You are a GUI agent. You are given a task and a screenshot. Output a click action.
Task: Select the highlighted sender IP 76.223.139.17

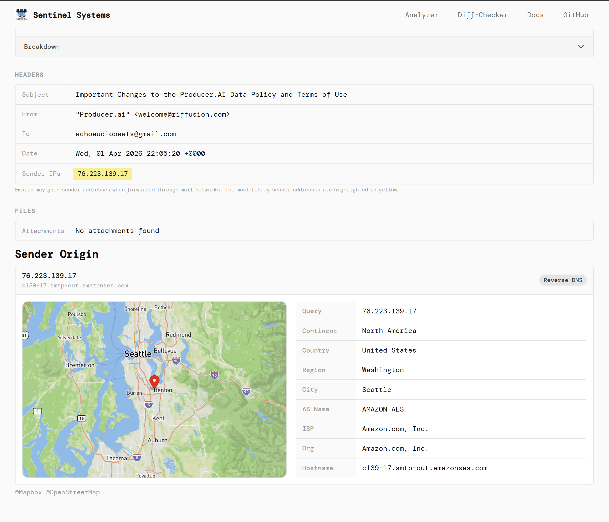tap(103, 174)
